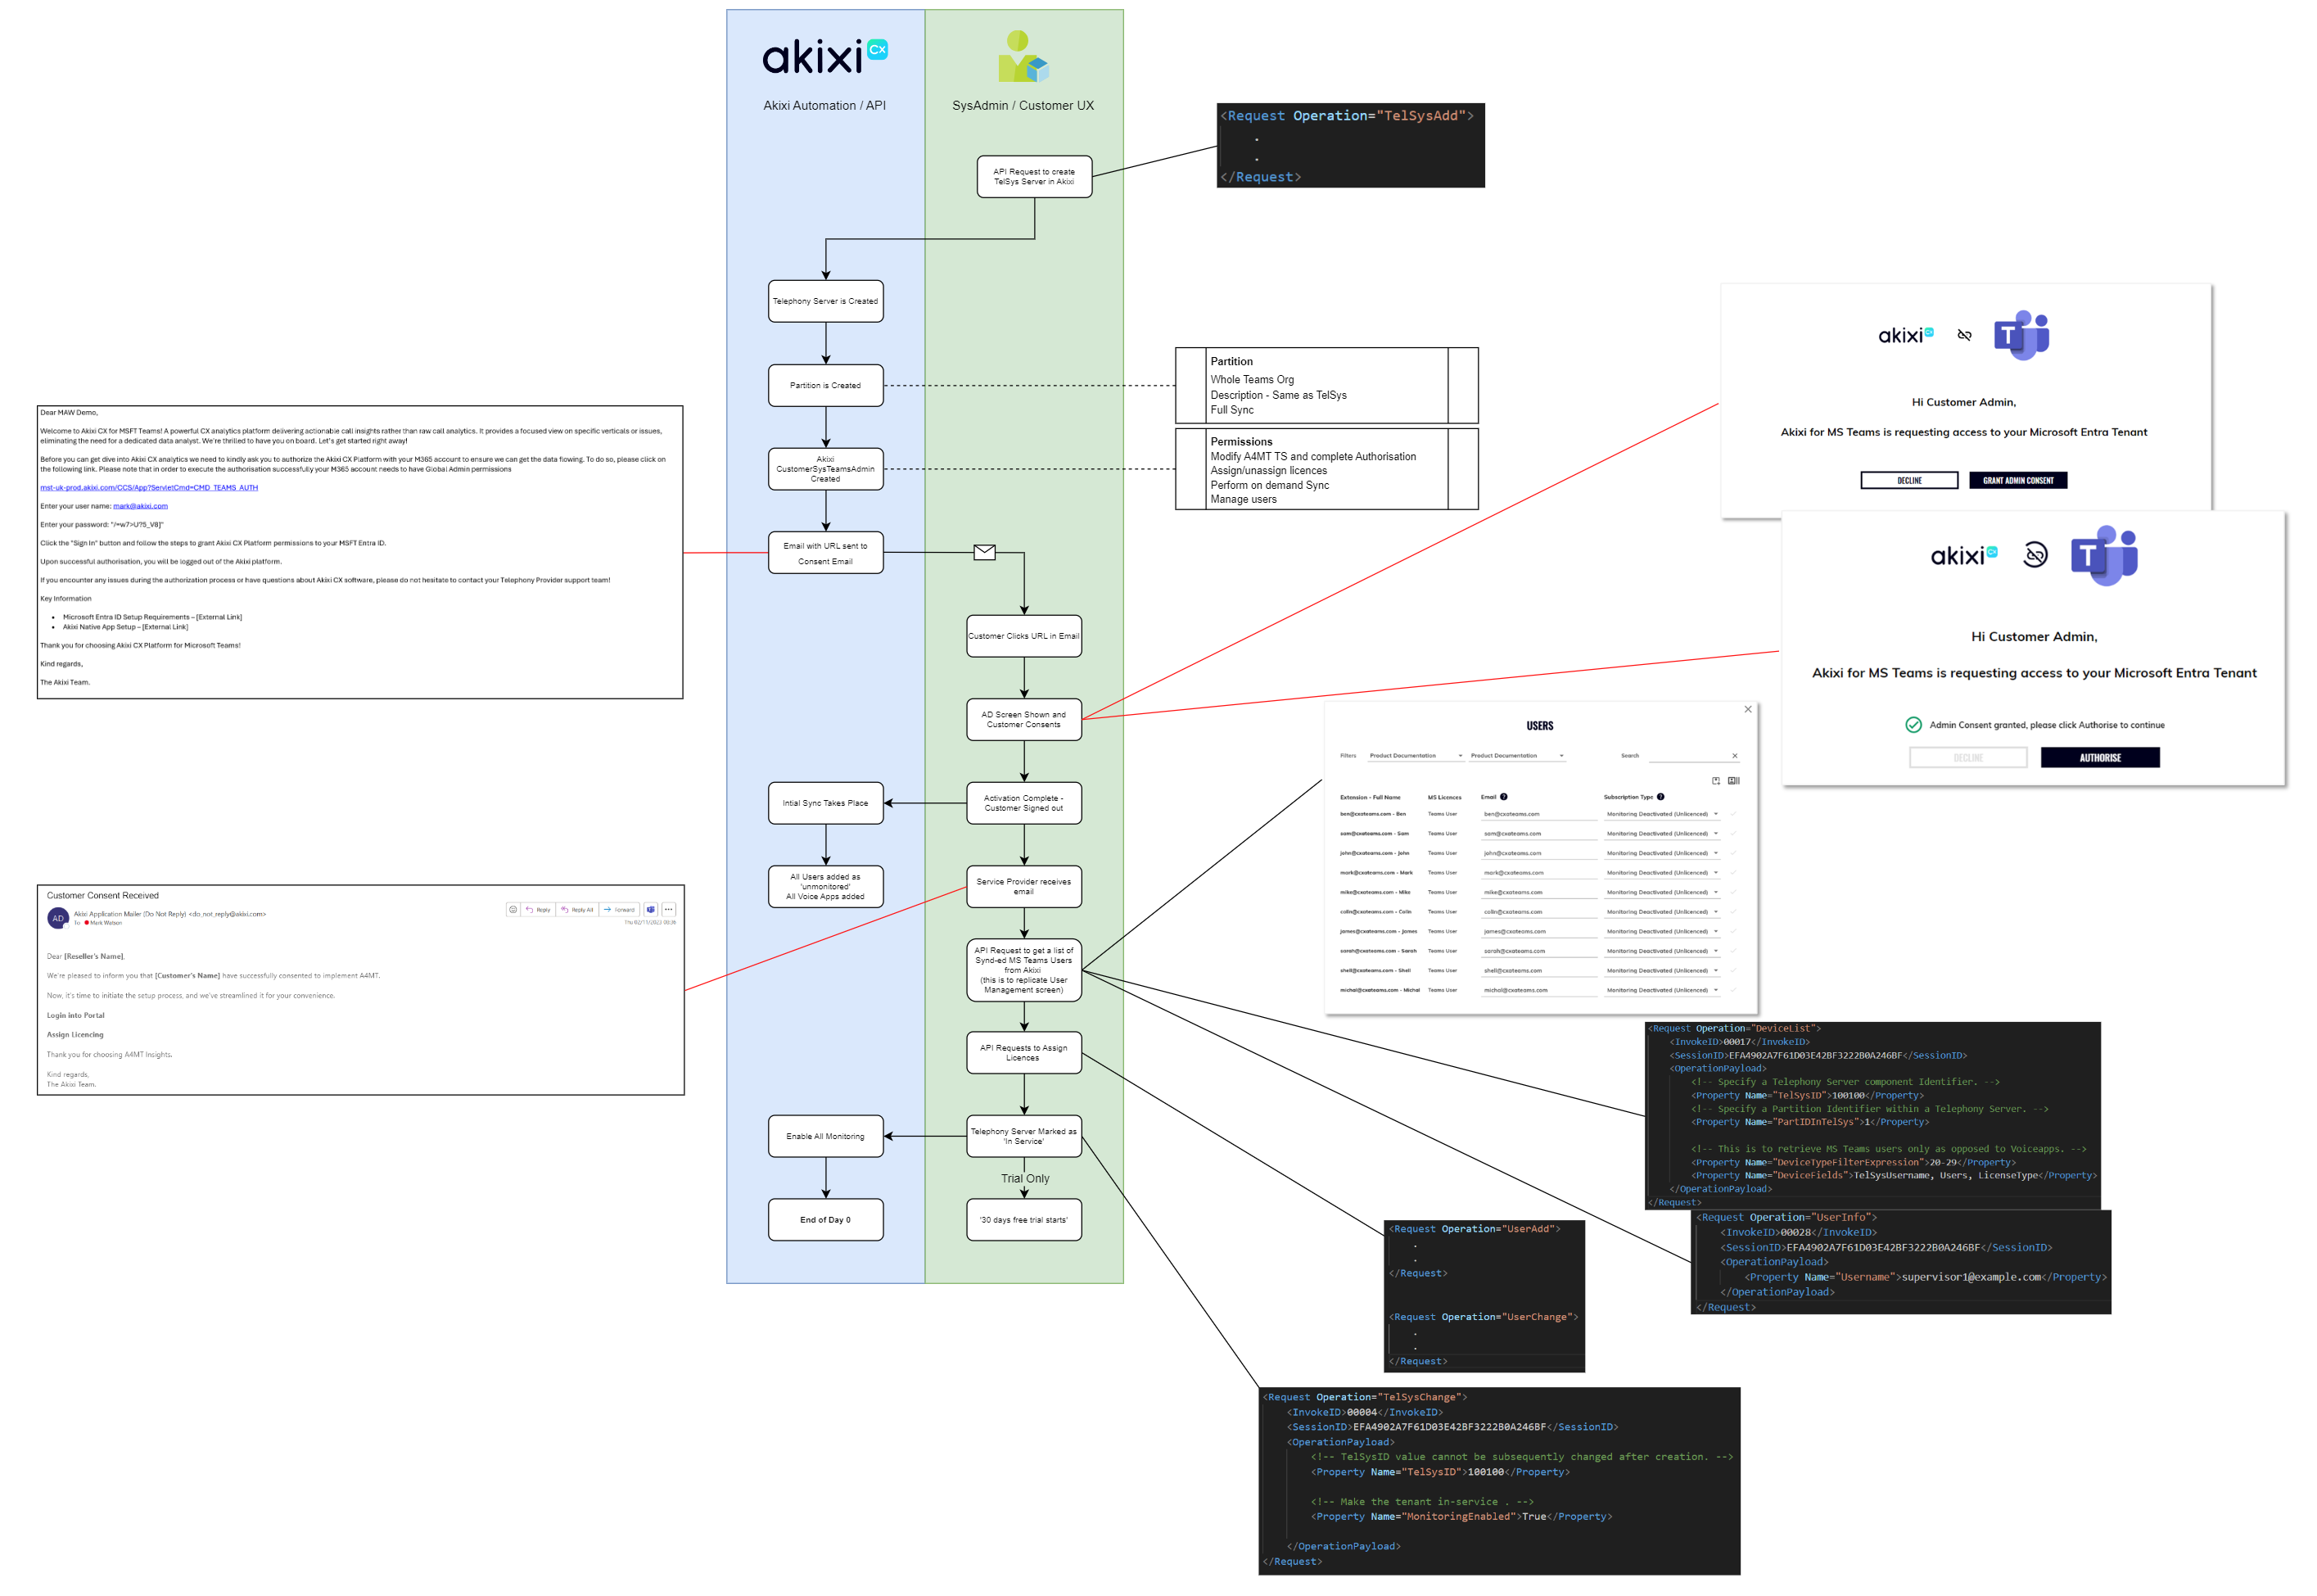Click the confirm tick on sarah@cxateams.com row
The image size is (2317, 1596).
coord(1733,951)
